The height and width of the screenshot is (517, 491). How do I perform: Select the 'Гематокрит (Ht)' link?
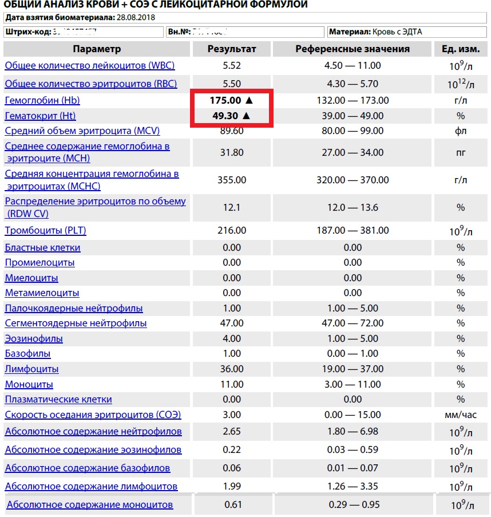[41, 116]
